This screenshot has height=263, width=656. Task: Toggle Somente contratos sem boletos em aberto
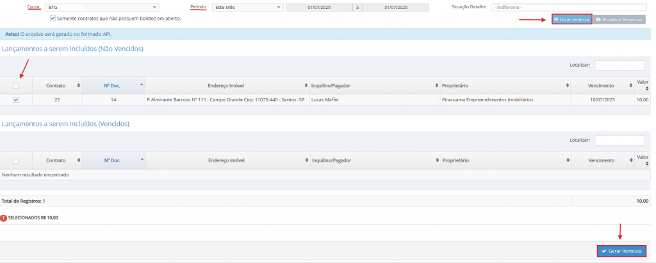coord(53,19)
